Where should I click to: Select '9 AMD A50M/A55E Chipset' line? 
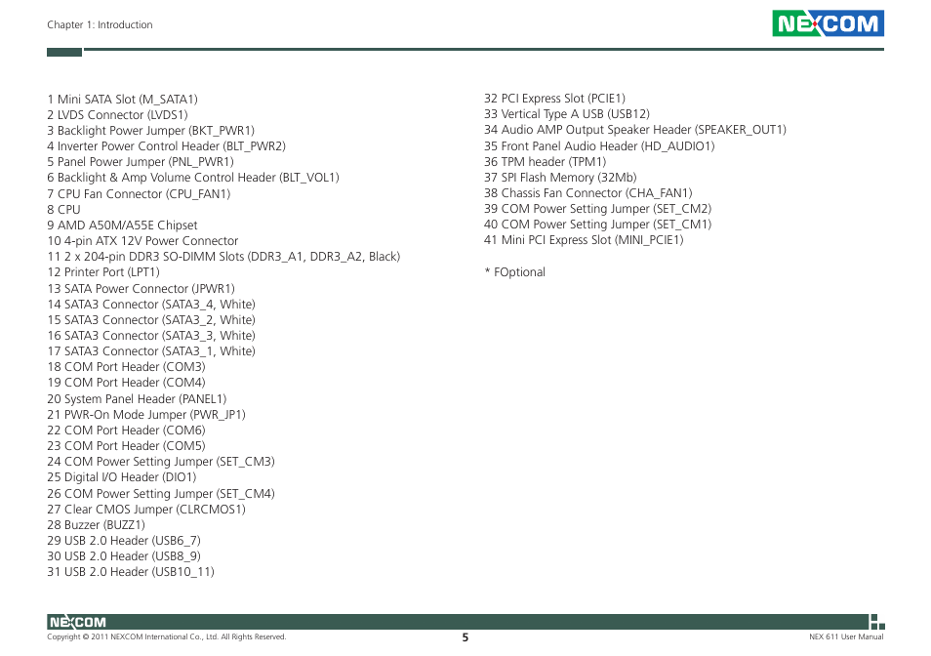tap(122, 225)
